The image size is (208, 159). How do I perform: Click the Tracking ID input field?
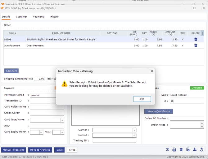[x=114, y=141]
